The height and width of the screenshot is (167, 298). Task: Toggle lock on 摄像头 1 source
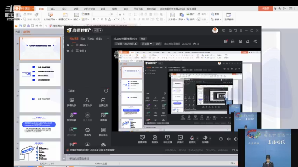(x=72, y=45)
